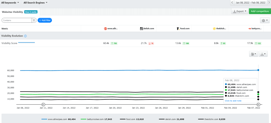This screenshot has width=271, height=123.
Task: Click the note marker near Feb 07, 2022
Action: point(258,104)
